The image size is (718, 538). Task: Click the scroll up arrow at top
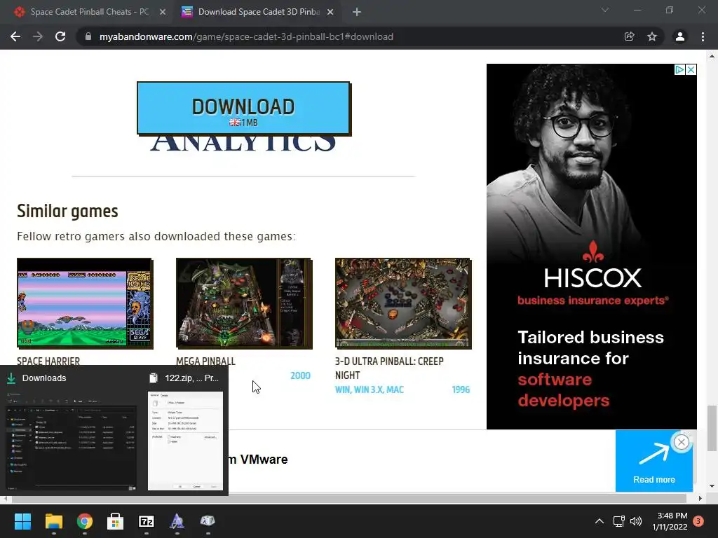click(712, 56)
